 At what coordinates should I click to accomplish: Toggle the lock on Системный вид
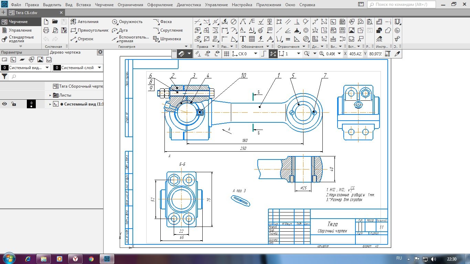pos(13,104)
